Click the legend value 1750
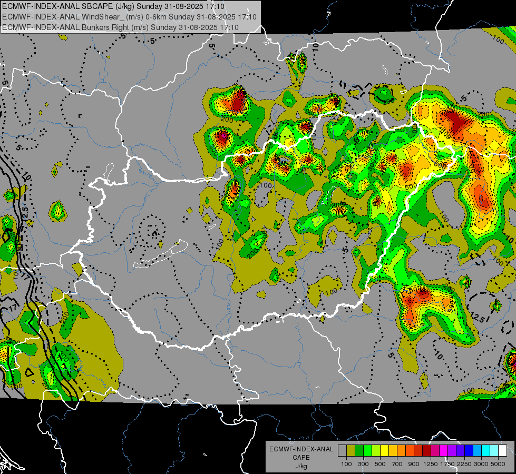This screenshot has height=474, width=516. [448, 464]
